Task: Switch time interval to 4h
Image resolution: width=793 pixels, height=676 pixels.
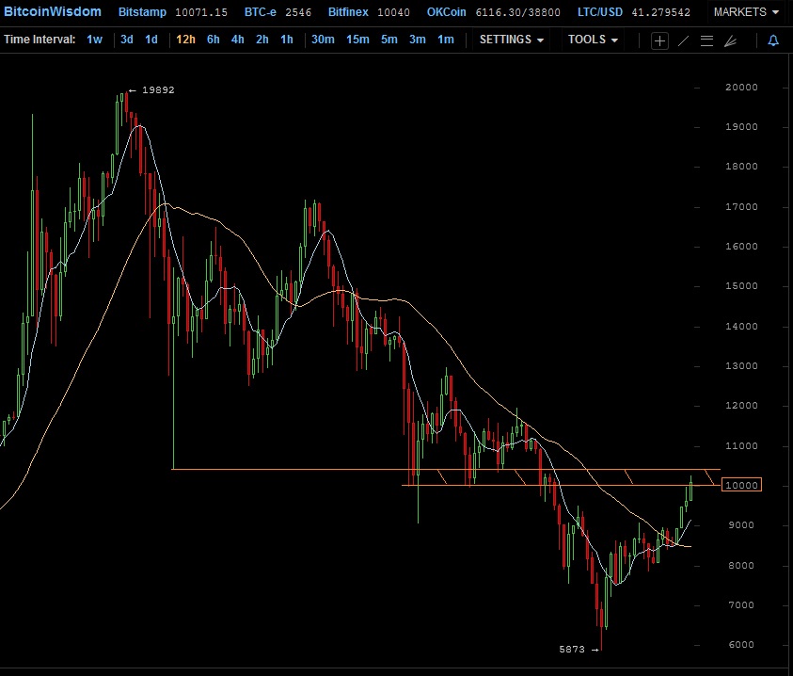Action: (238, 40)
